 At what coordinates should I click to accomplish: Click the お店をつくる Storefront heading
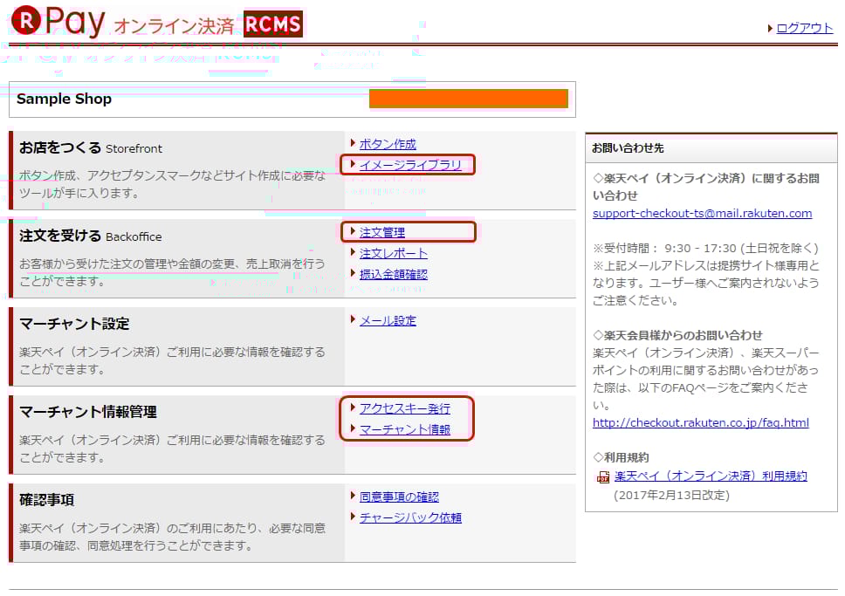91,147
